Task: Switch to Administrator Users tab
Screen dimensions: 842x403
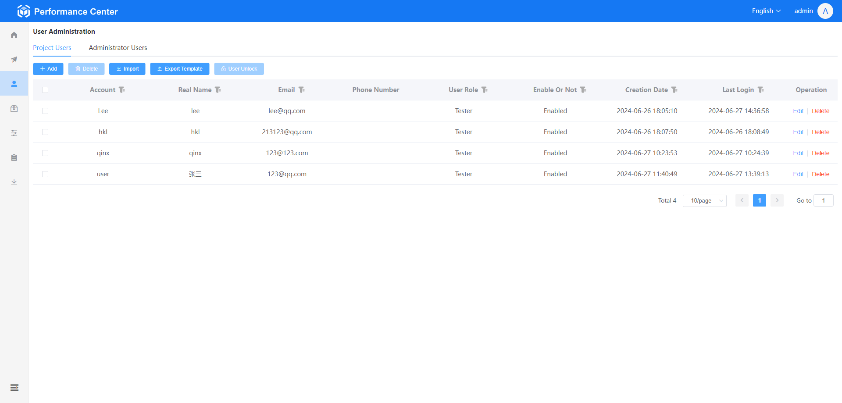Action: click(x=118, y=48)
